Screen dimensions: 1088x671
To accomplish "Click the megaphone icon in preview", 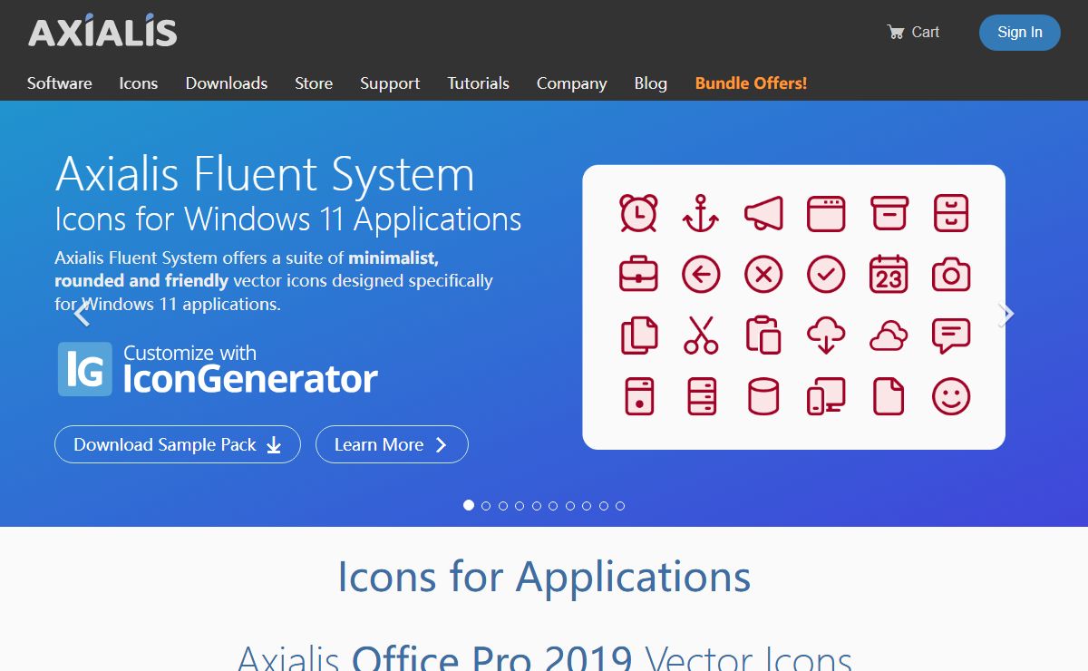I will pos(763,214).
